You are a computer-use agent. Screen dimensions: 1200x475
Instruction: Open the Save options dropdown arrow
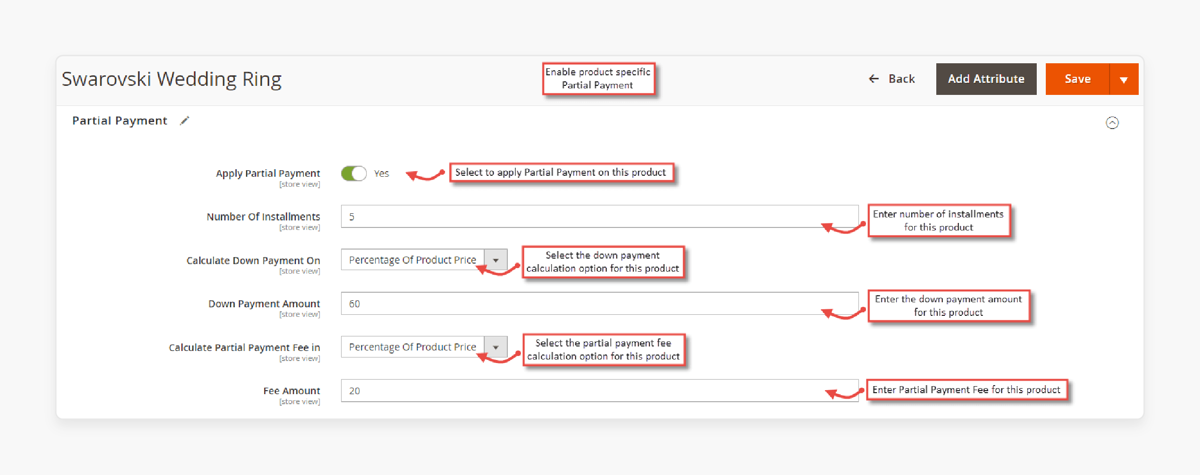tap(1124, 79)
